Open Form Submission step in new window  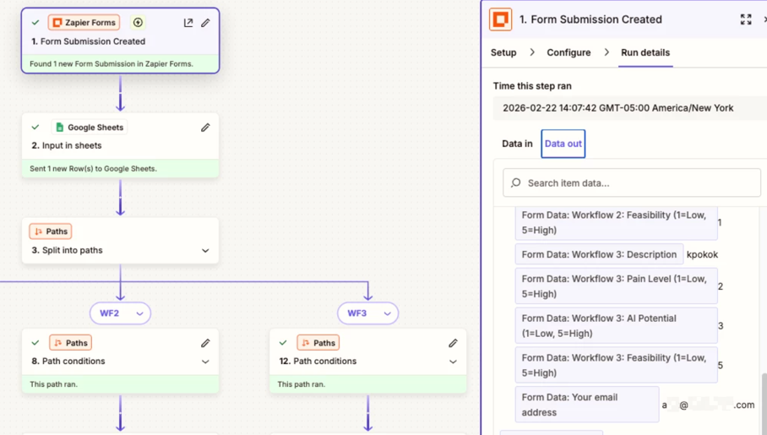tap(188, 23)
